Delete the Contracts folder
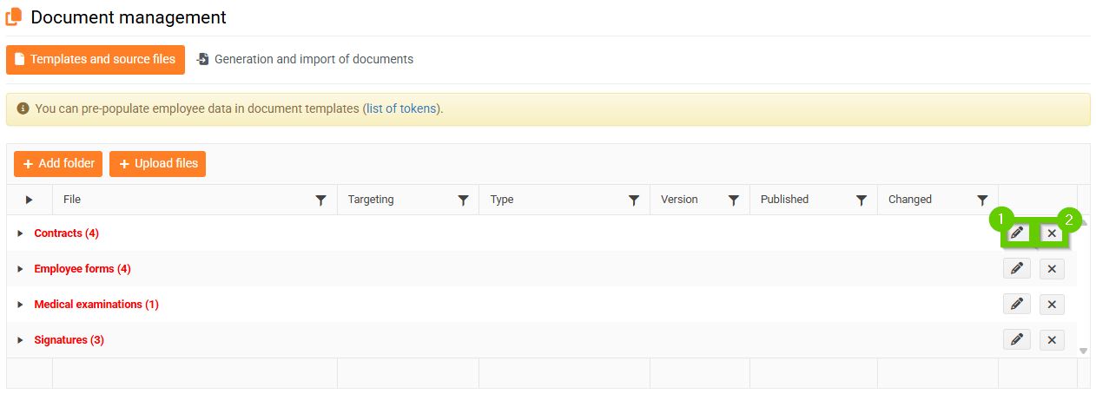Viewport: 1096px width, 394px height. pyautogui.click(x=1052, y=233)
